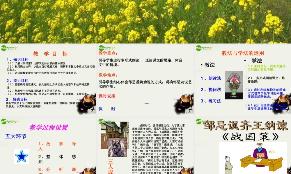Select the old street photo behind the tiger
This screenshot has height=174, width=291.
115,135
